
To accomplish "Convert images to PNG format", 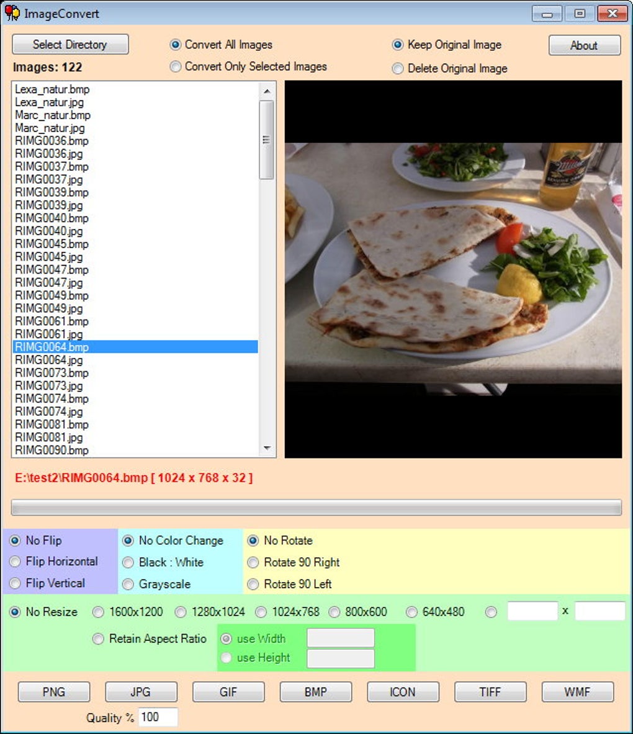I will [x=53, y=691].
